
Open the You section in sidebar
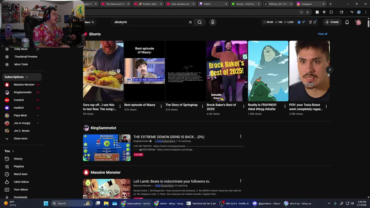[9, 151]
